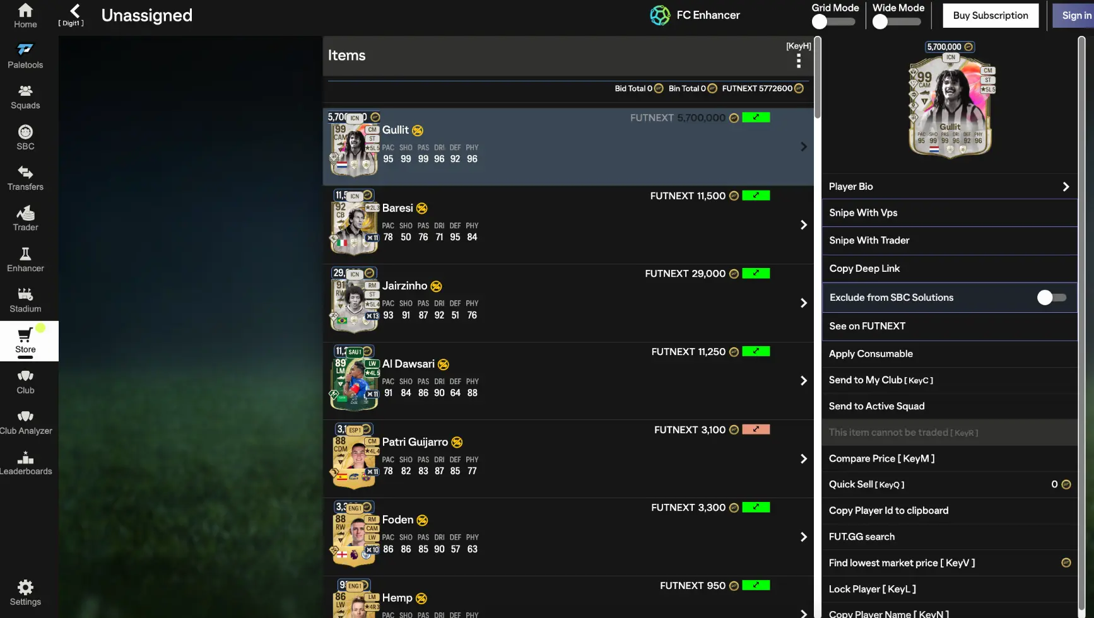Viewport: 1094px width, 618px height.
Task: Choose See on FUTNEXT
Action: pyautogui.click(x=950, y=326)
